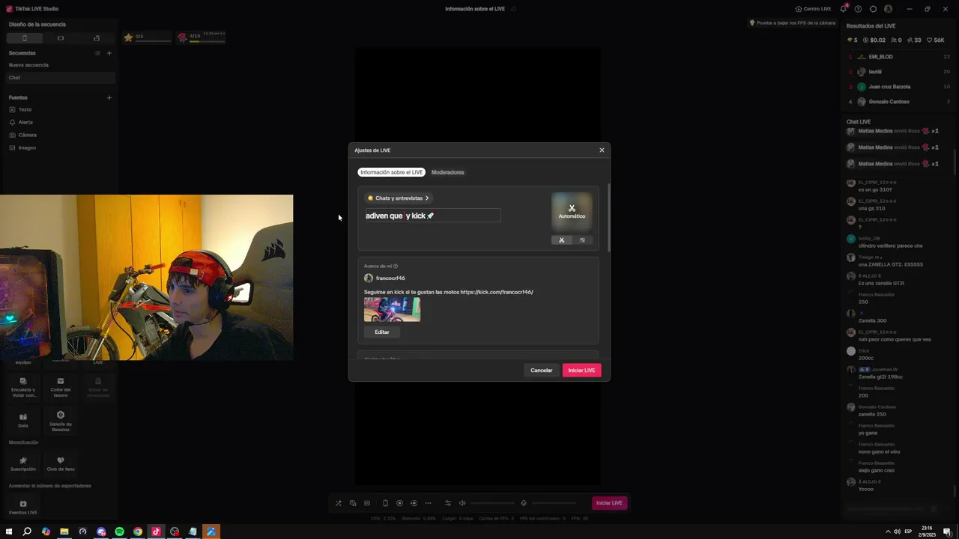The image size is (959, 539).
Task: Select the portrait phone layout
Action: coord(24,38)
